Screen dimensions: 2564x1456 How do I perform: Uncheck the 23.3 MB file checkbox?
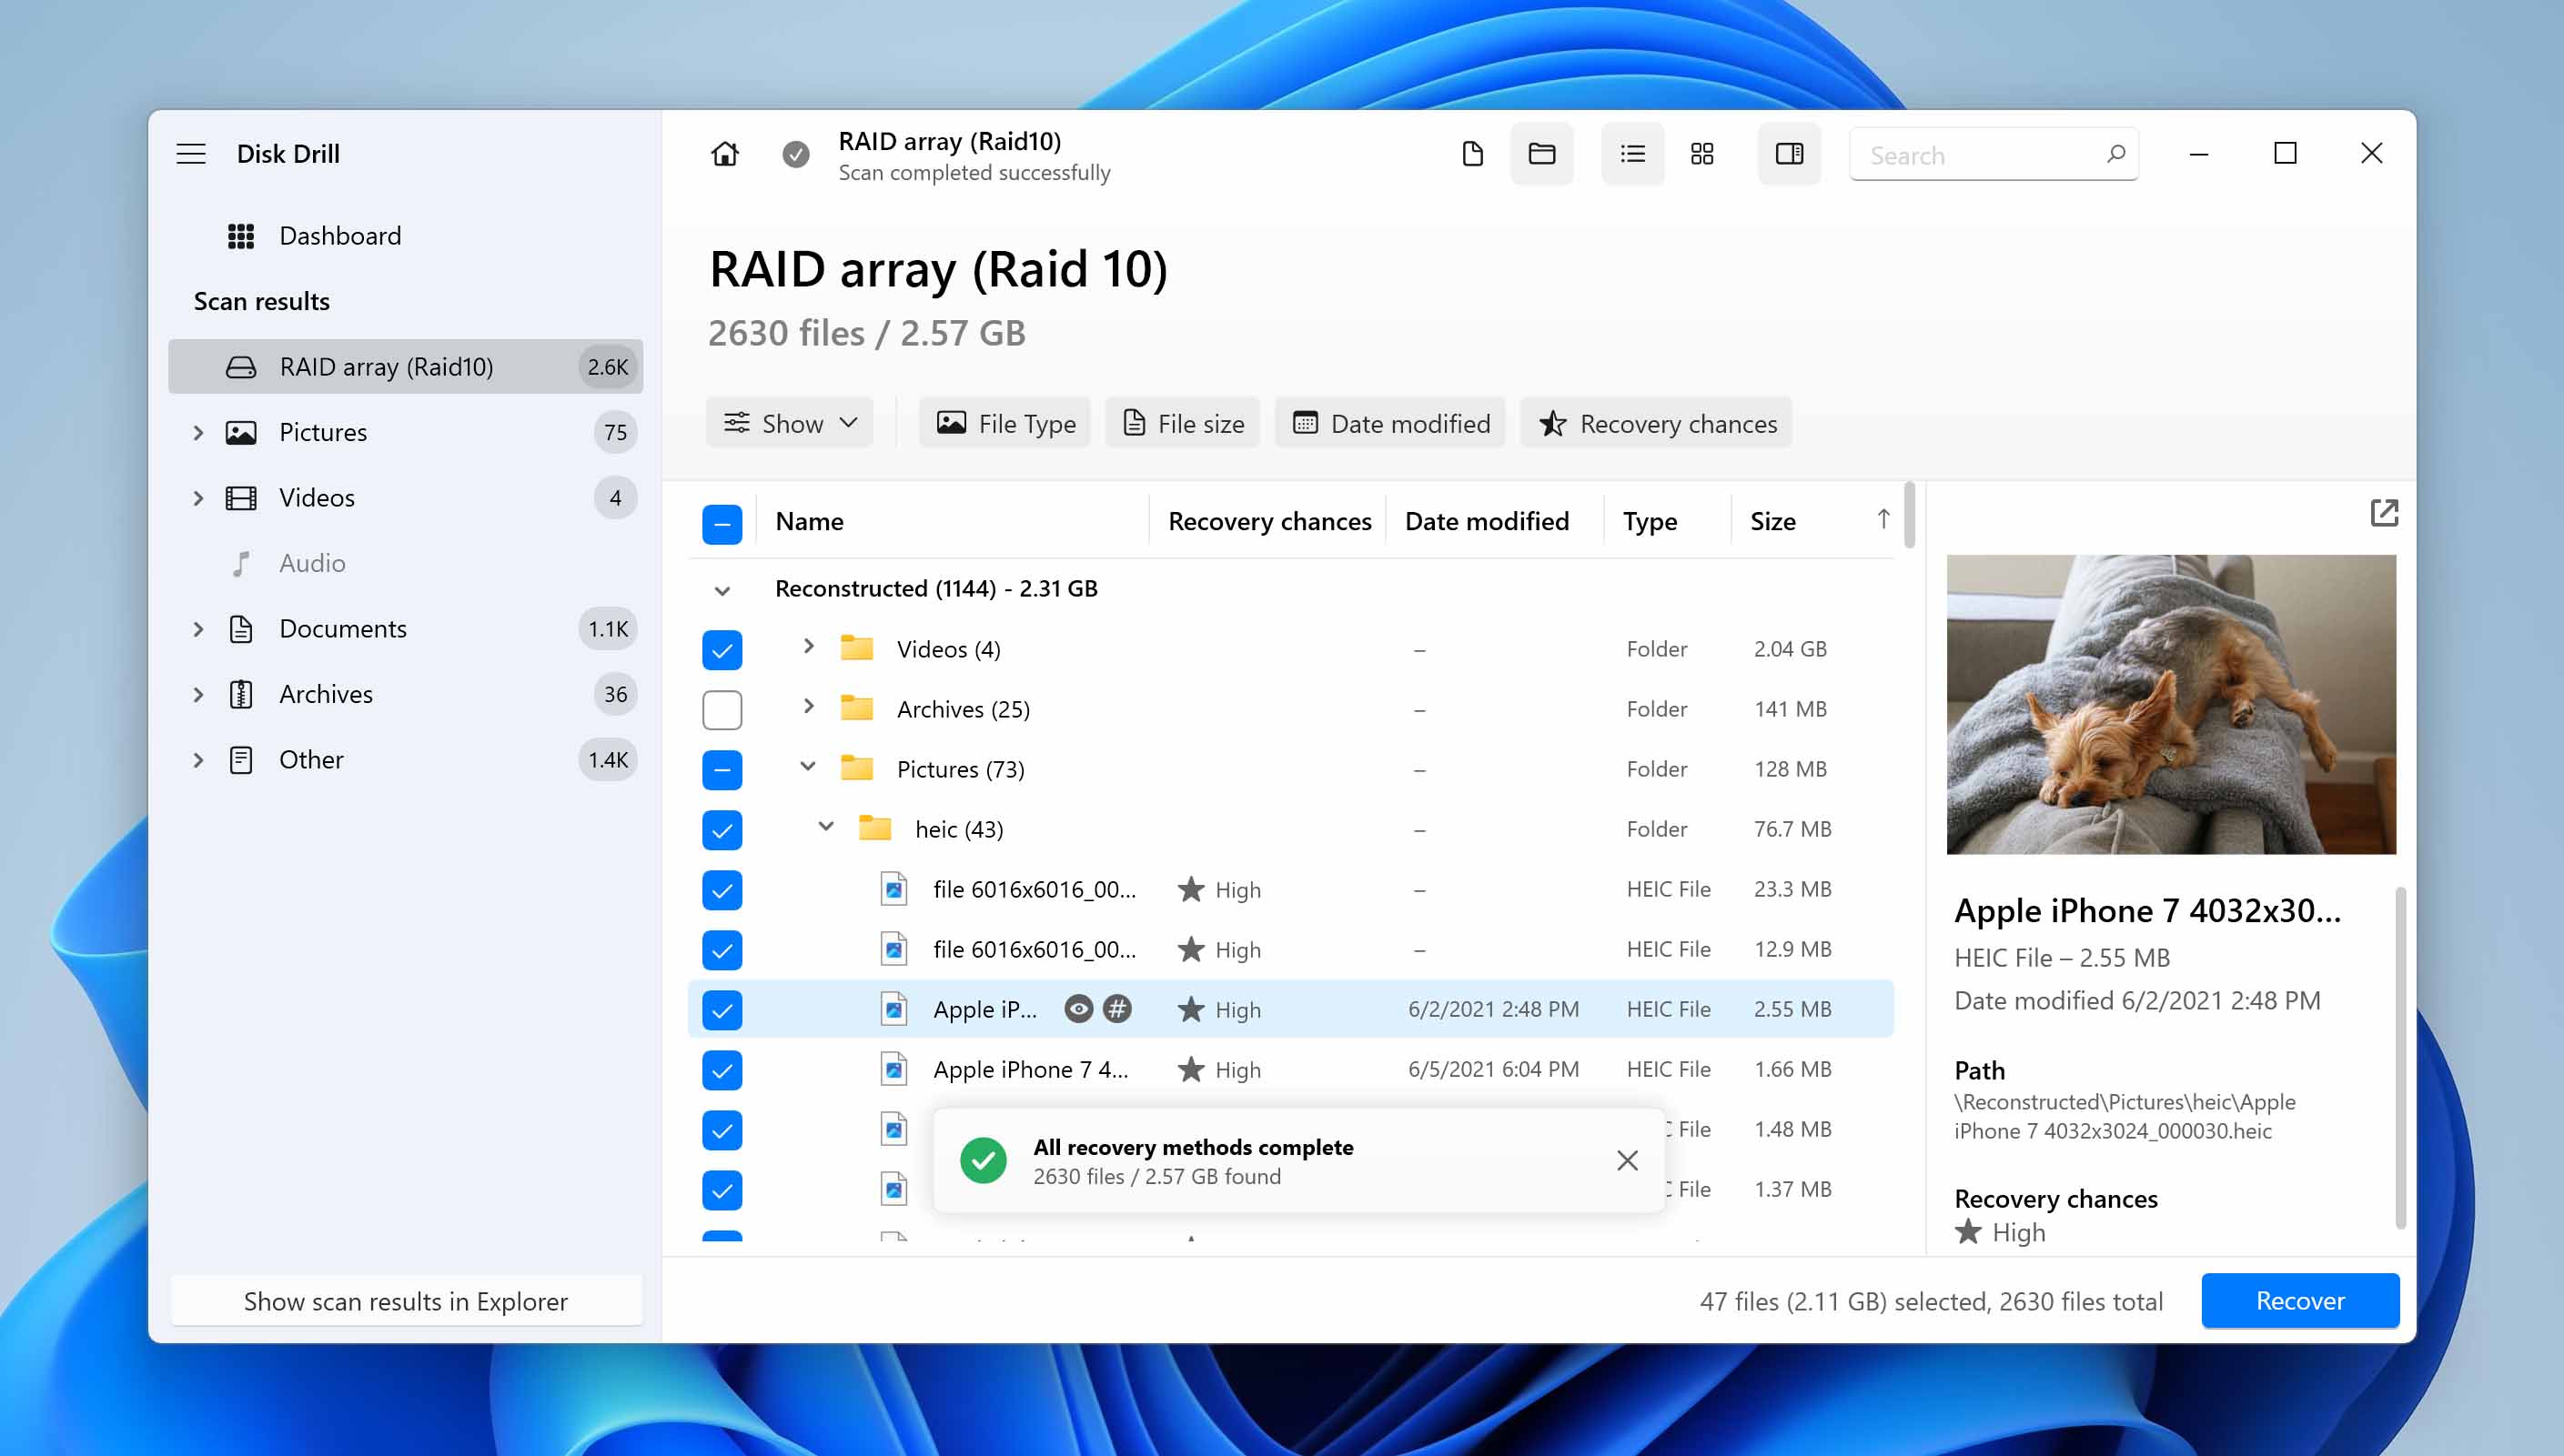(722, 890)
